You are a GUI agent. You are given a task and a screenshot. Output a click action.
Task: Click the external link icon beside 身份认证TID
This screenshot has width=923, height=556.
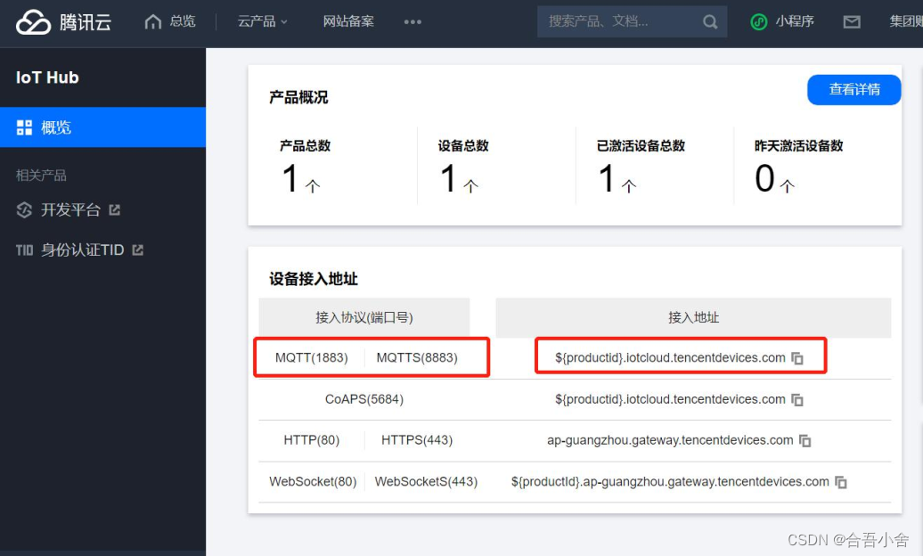pyautogui.click(x=138, y=249)
